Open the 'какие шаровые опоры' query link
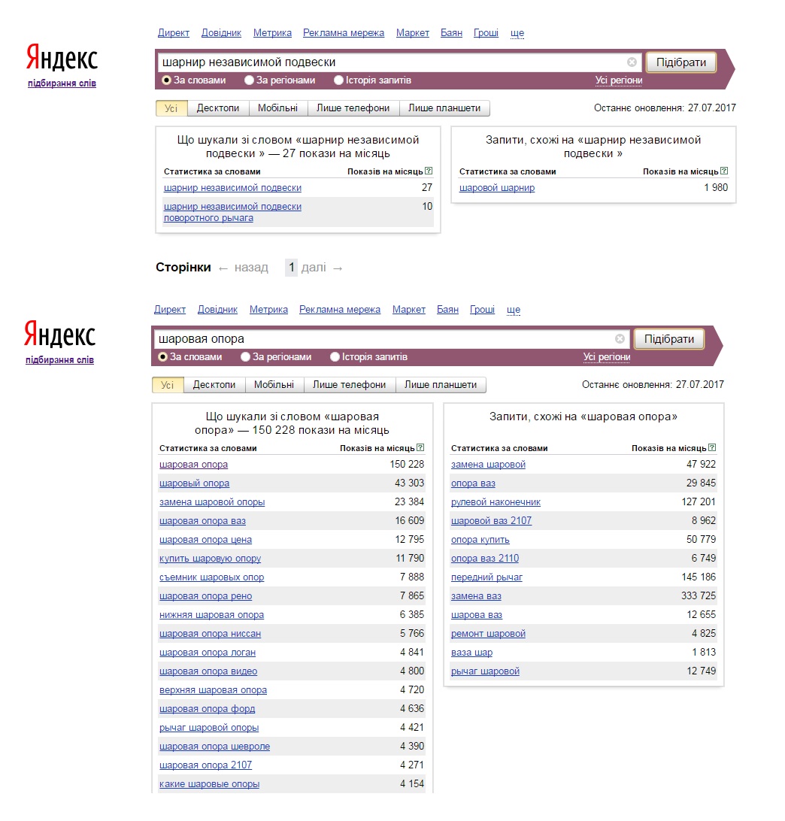Screen dimensions: 785x821 coord(210,784)
